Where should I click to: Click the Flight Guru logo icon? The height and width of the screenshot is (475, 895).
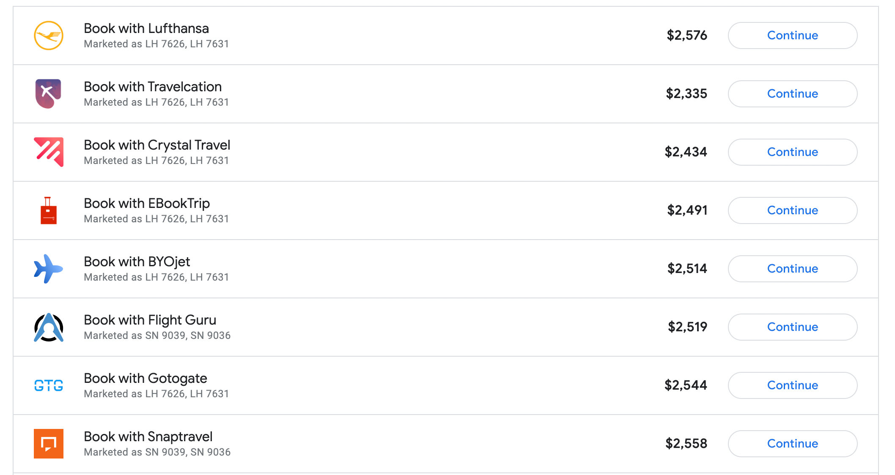(49, 327)
